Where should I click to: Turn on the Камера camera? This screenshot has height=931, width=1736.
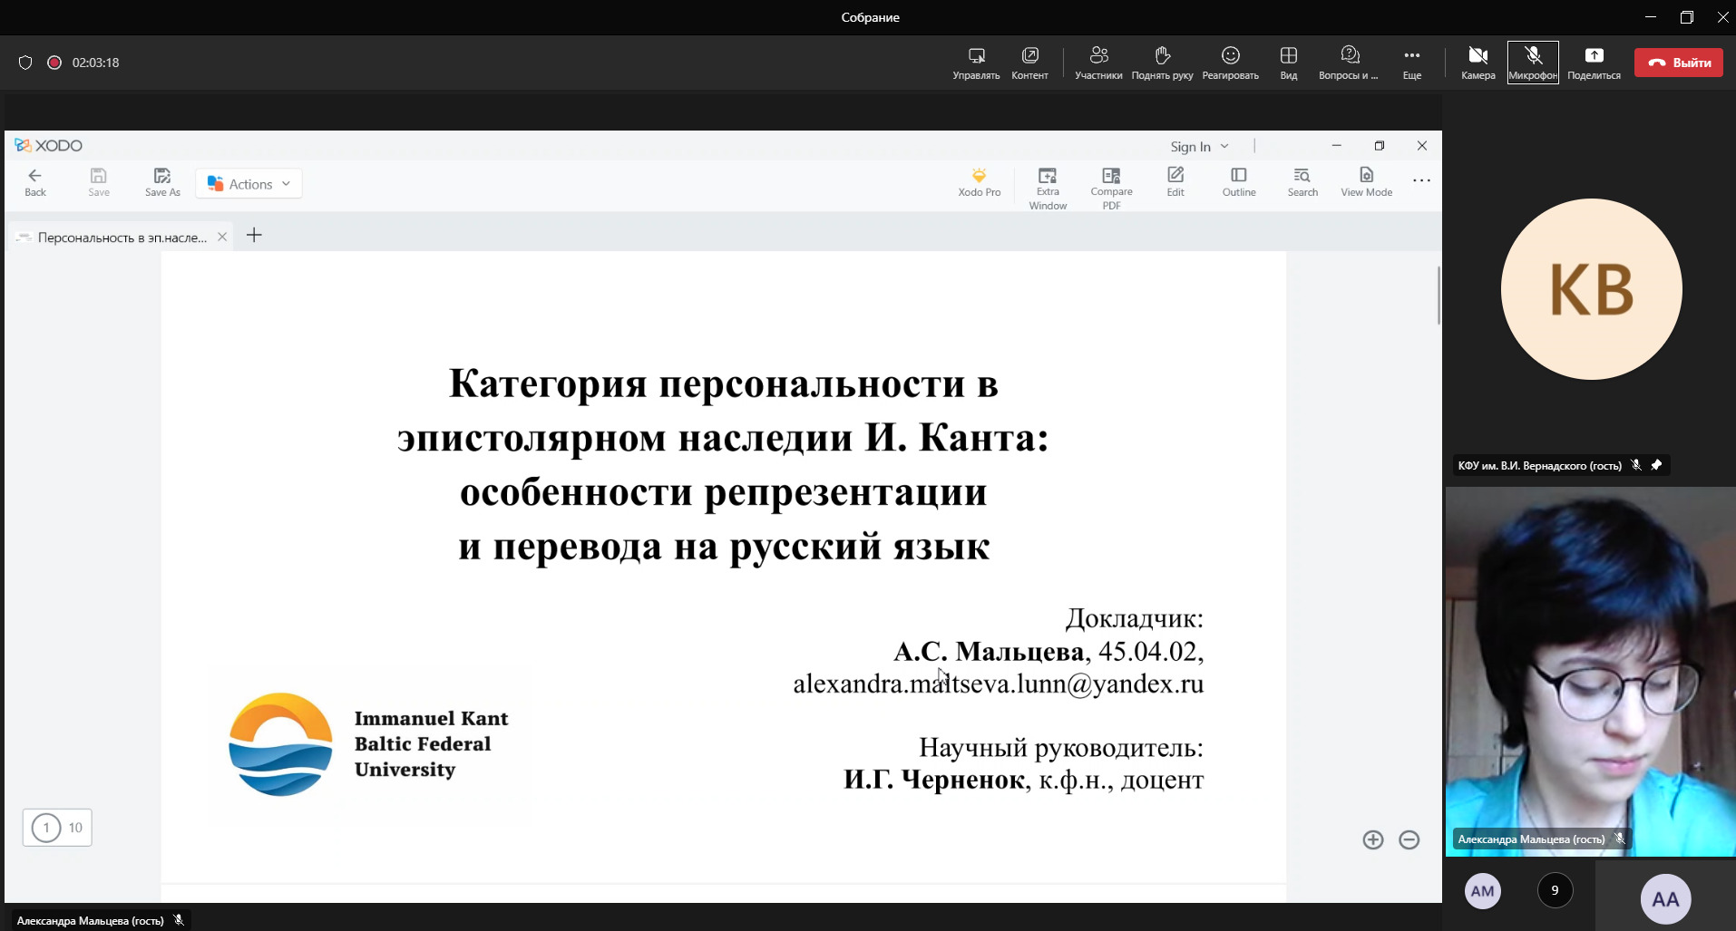click(1477, 62)
